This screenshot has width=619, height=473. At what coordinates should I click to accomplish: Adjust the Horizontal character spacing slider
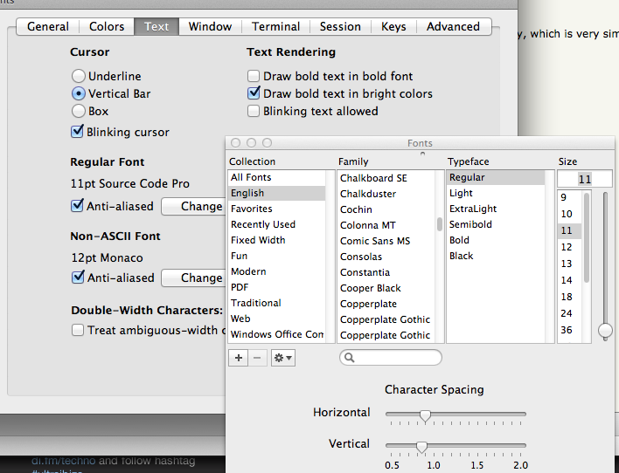[425, 415]
